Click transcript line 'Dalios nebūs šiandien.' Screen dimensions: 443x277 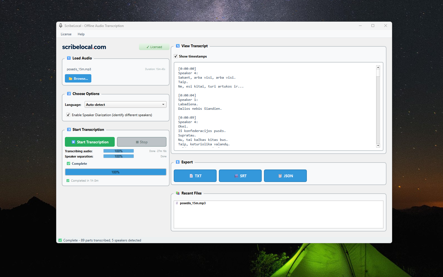point(200,109)
